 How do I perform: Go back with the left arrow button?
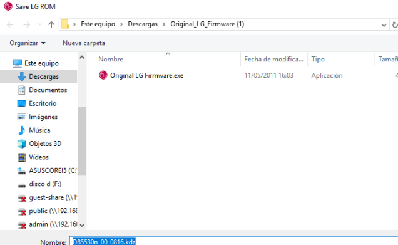point(10,24)
